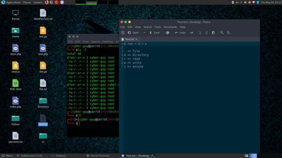Click the 'r => read' line in the editor
The width and height of the screenshot is (282, 158).
(132, 59)
